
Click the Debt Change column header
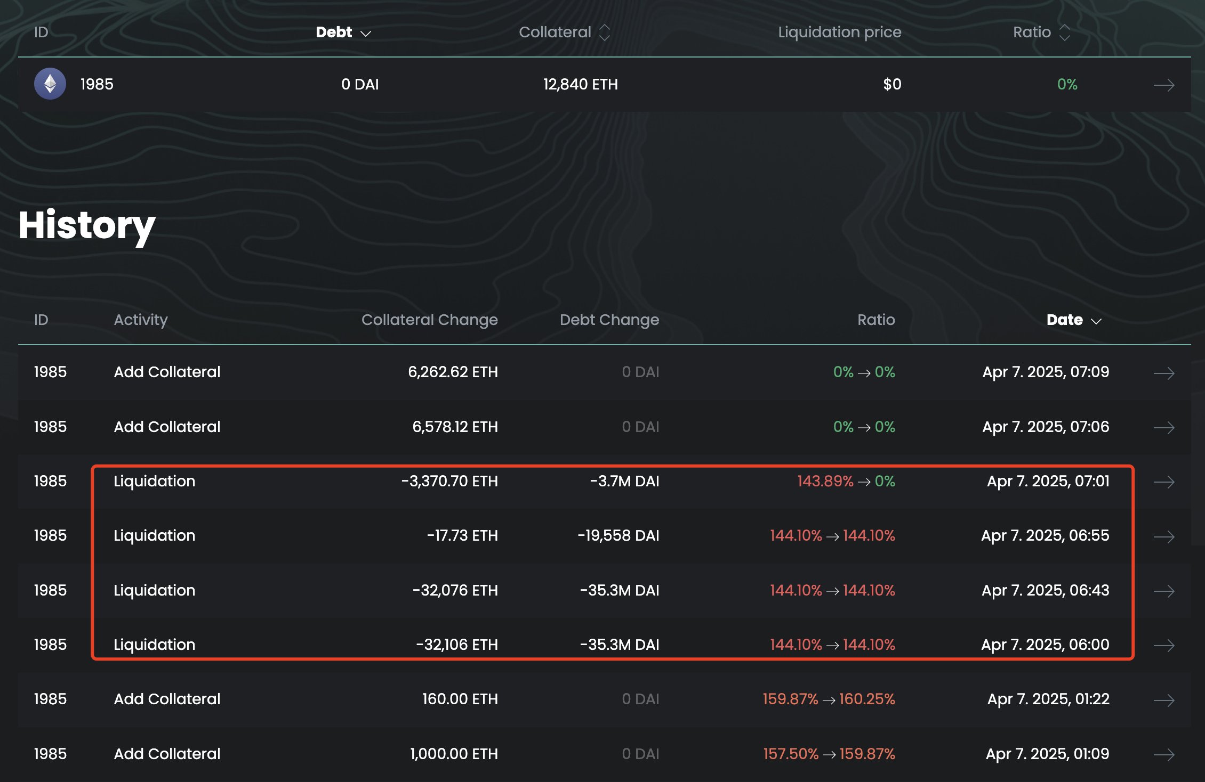click(x=609, y=320)
